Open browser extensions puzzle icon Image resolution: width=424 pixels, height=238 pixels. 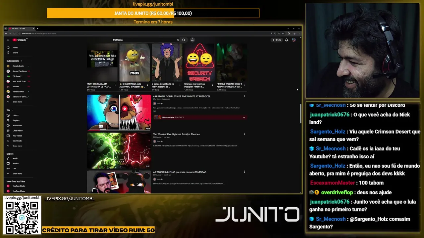coord(289,34)
